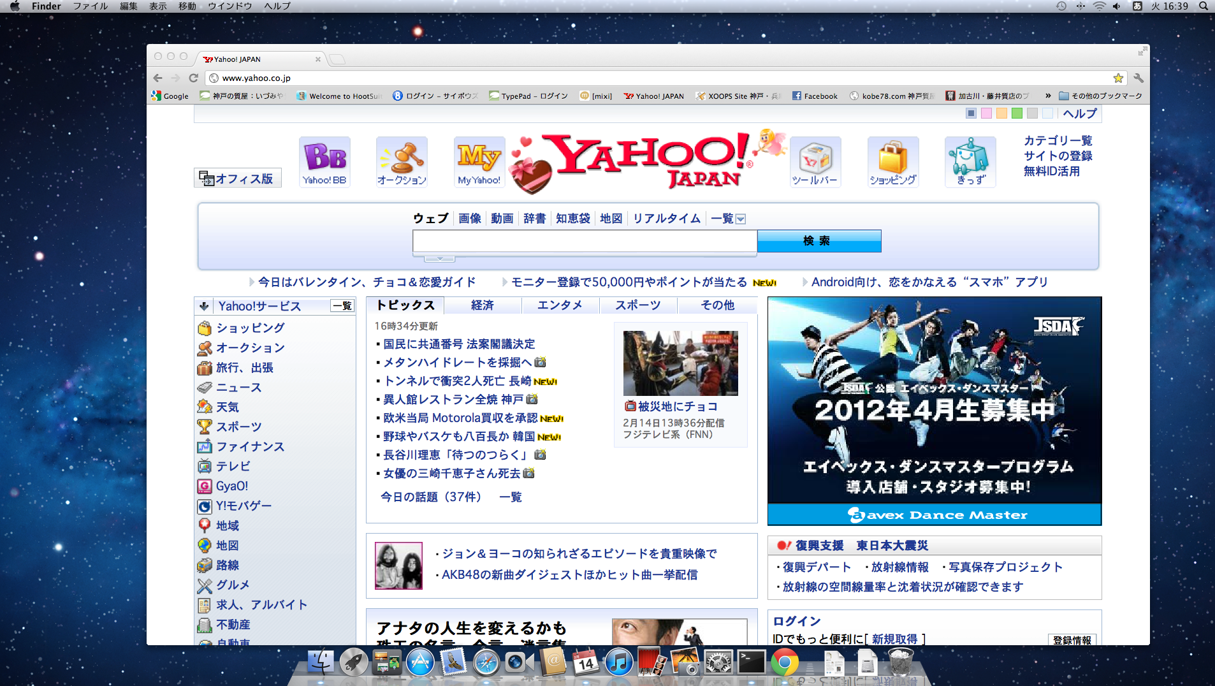Click the カテゴリ一覧 link
The height and width of the screenshot is (686, 1215).
(x=1058, y=140)
